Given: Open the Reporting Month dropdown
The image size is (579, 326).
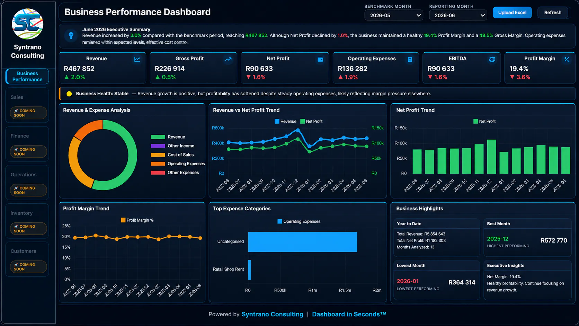Looking at the screenshot, I should [x=458, y=15].
